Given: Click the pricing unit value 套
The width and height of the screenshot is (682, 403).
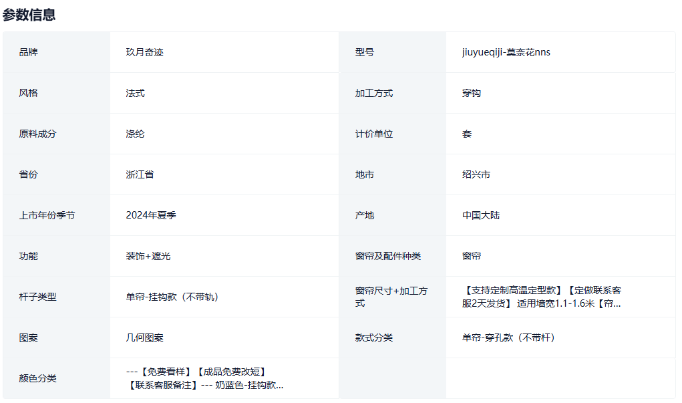Looking at the screenshot, I should 466,134.
